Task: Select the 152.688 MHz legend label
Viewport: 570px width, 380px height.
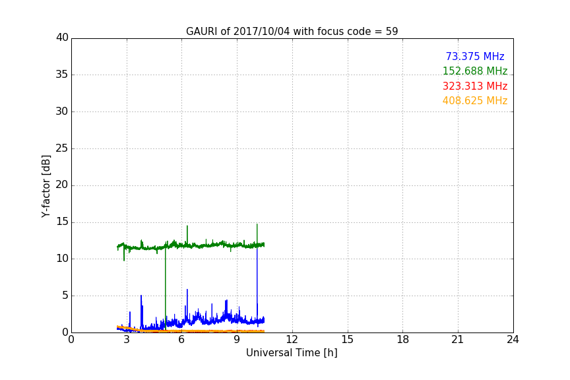Action: (475, 71)
